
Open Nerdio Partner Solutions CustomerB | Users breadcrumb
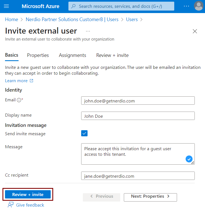[72, 19]
